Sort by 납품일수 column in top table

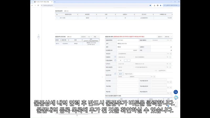(134, 14)
